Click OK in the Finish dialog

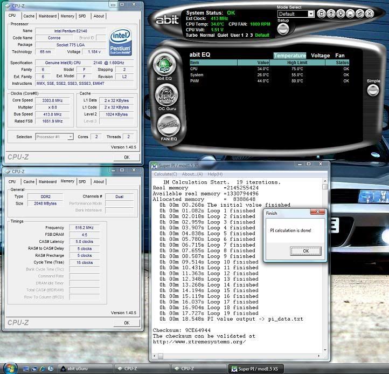pos(305,251)
